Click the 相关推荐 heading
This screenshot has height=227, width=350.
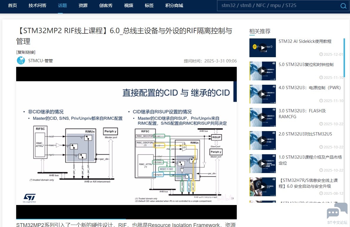click(260, 31)
